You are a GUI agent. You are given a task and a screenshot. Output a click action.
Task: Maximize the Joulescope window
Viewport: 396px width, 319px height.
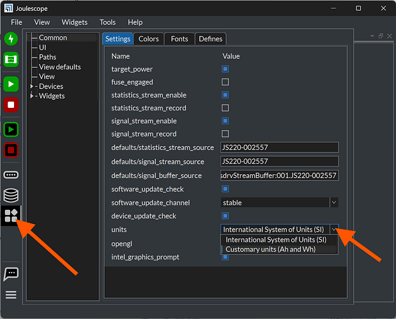[x=358, y=8]
